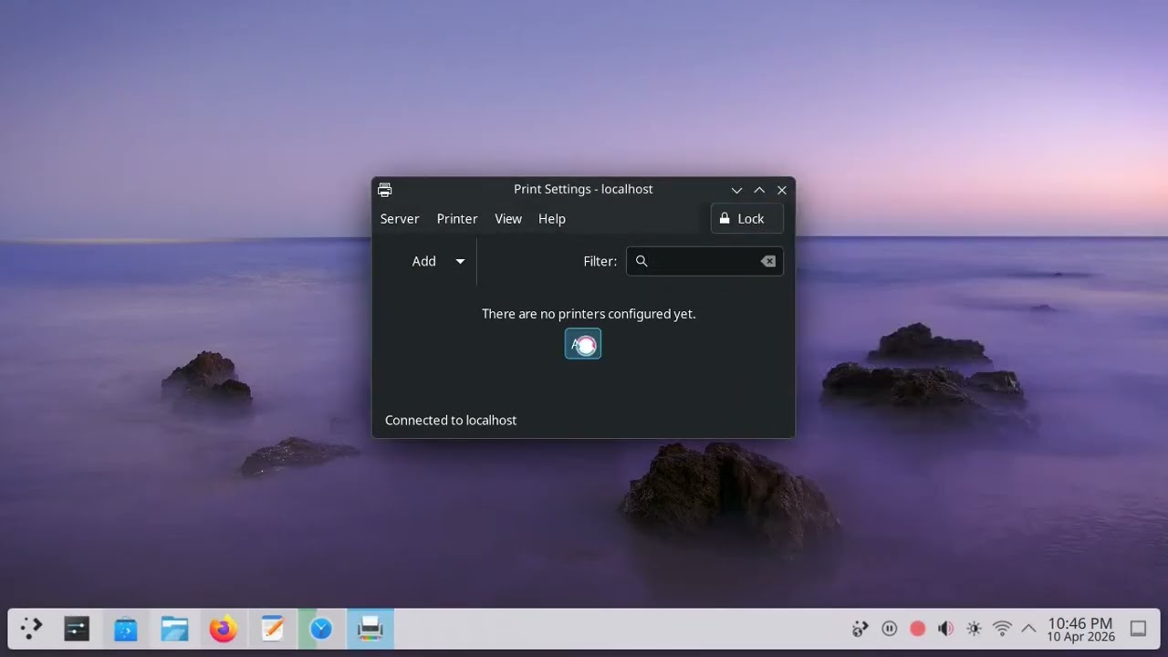Open the KDE application launcher

point(32,629)
